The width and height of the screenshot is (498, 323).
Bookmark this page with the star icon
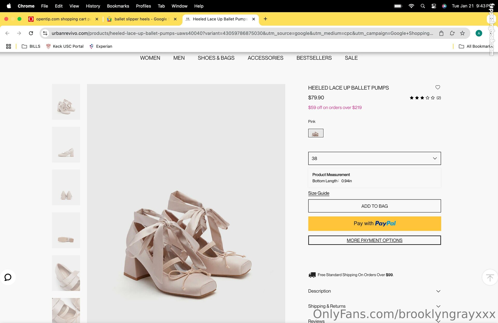click(462, 33)
